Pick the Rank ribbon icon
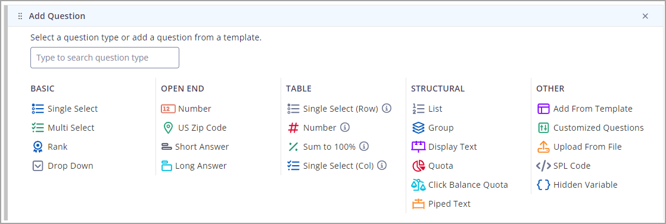 click(x=38, y=147)
